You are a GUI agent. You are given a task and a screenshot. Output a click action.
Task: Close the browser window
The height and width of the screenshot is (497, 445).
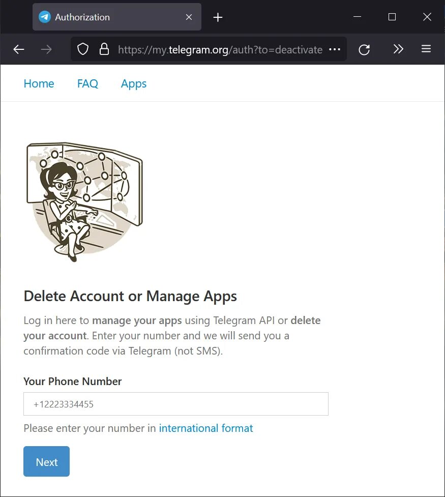click(x=427, y=17)
